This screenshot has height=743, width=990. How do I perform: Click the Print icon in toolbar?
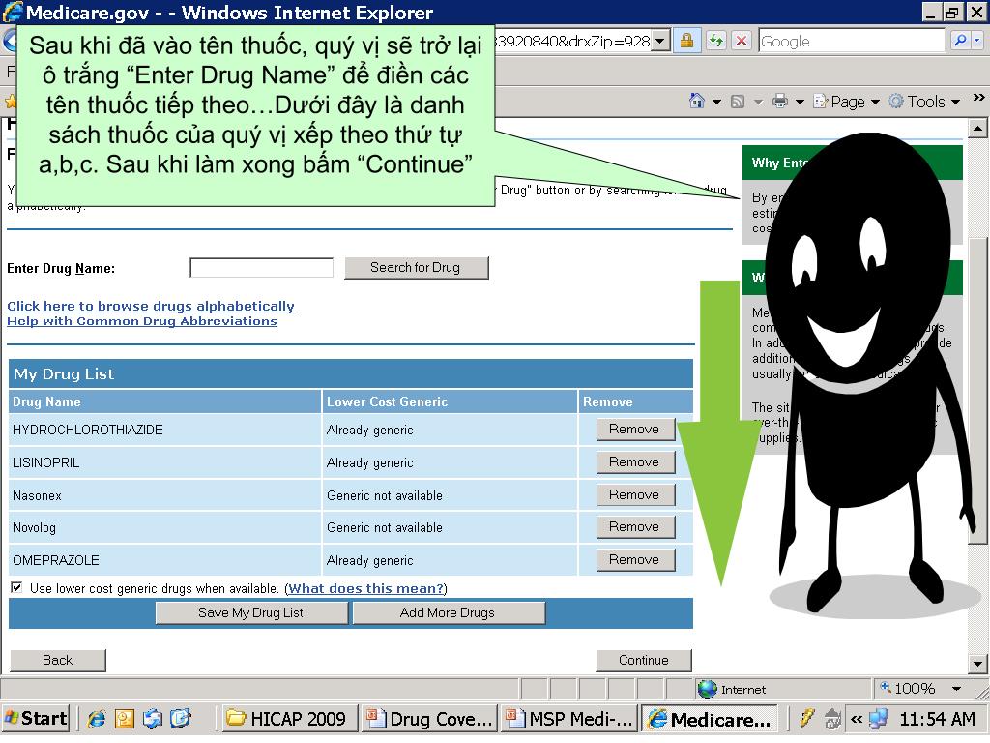(780, 101)
